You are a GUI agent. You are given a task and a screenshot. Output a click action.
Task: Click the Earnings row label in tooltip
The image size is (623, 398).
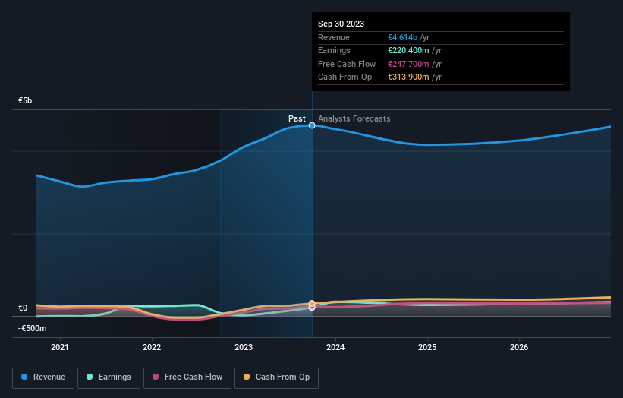pyautogui.click(x=334, y=50)
